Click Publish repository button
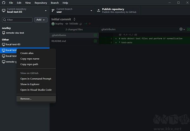 click(118, 10)
